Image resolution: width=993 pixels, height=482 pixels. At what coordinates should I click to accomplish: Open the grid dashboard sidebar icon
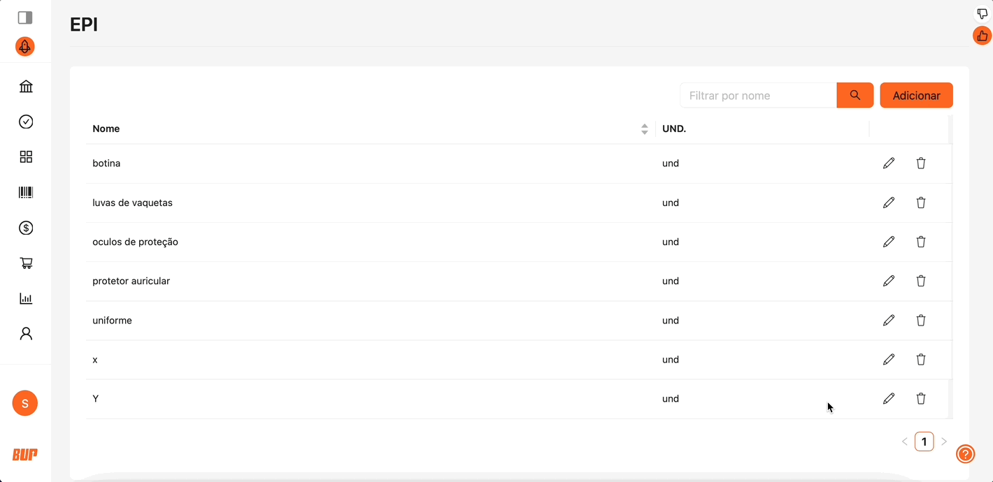26,157
